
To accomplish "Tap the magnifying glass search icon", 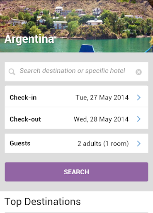I will pos(12,72).
